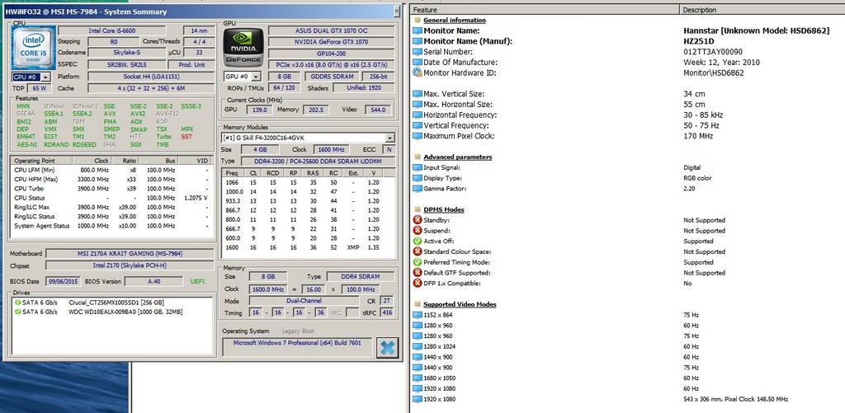Click the Freq column header in memory table
845x413 pixels.
234,172
